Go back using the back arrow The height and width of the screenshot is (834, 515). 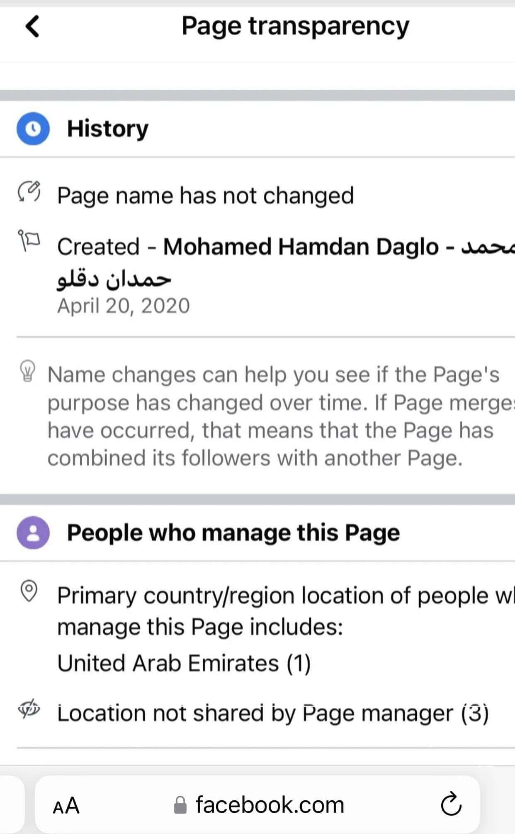(x=32, y=27)
